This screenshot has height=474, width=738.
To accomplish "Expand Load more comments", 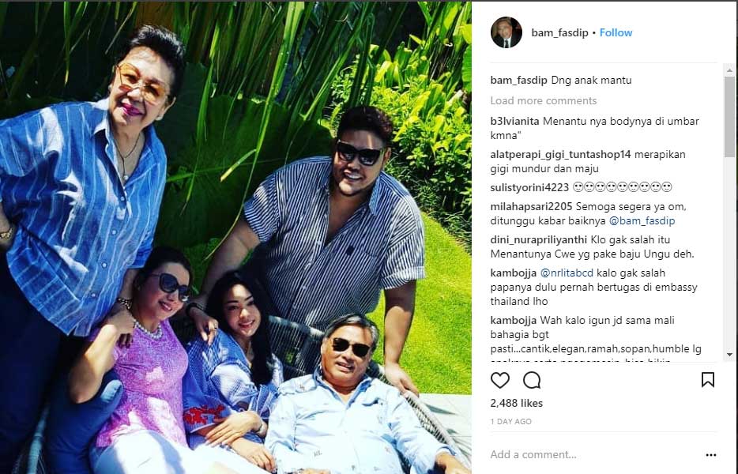I will pos(543,101).
